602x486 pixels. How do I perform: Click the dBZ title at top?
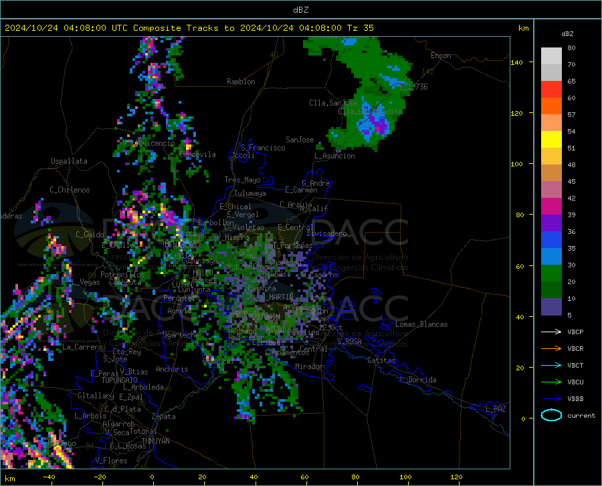300,10
